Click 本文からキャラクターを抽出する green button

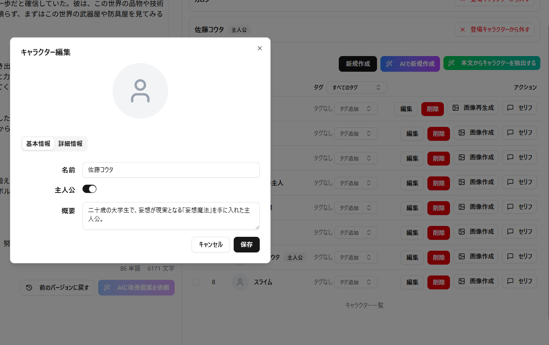tap(492, 63)
